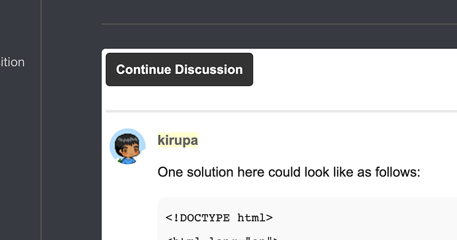Image resolution: width=457 pixels, height=240 pixels.
Task: Click kirupa's avatar picture
Action: click(128, 146)
